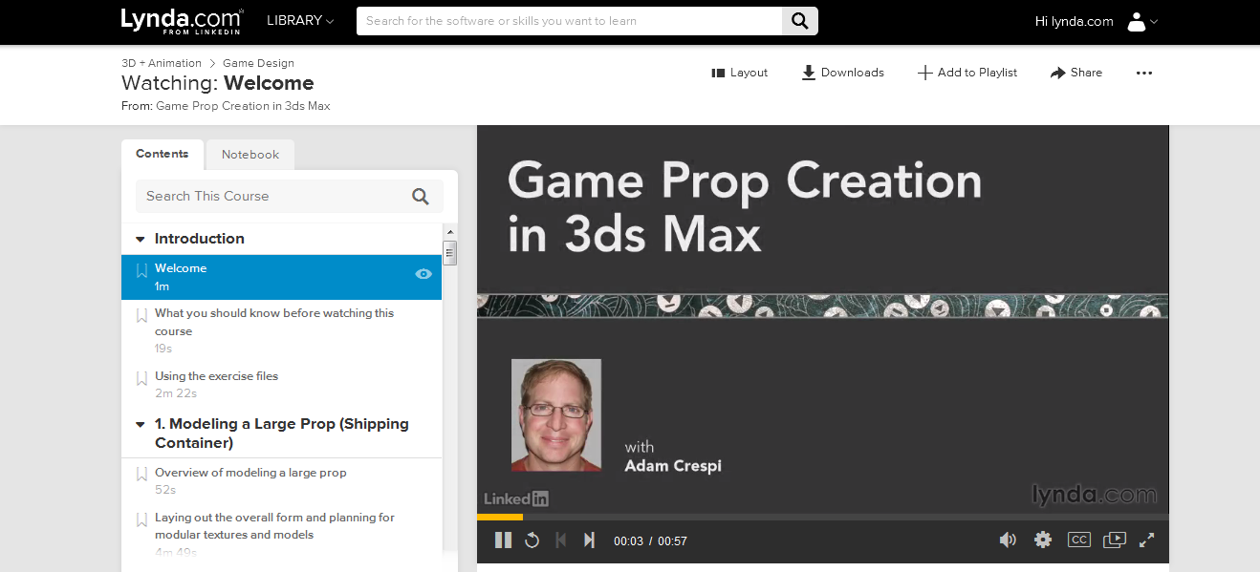This screenshot has width=1260, height=572.
Task: Bookmark the Welcome video
Action: point(141,270)
